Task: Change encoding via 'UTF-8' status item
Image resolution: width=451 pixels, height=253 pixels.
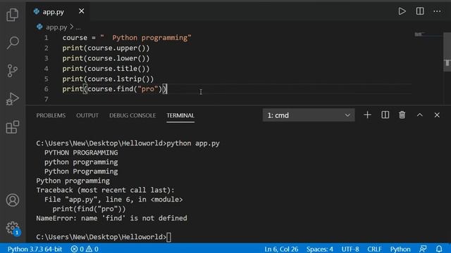Action: (350, 249)
